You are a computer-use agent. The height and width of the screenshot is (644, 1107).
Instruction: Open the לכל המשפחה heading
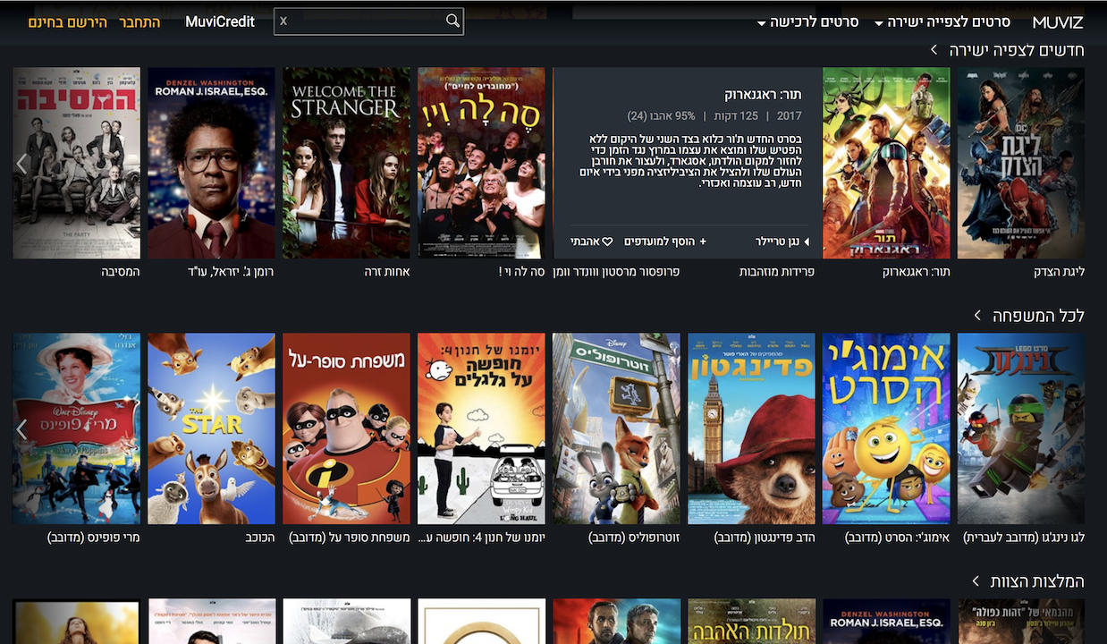[x=1038, y=316]
